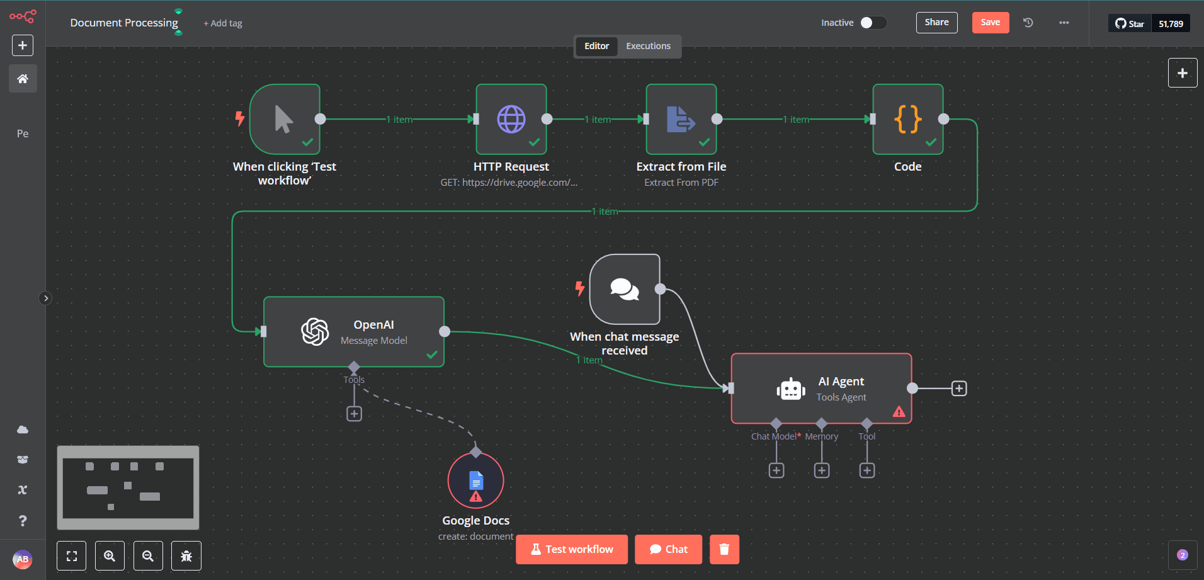1204x580 pixels.
Task: Switch to the Executions tab
Action: [x=648, y=46]
